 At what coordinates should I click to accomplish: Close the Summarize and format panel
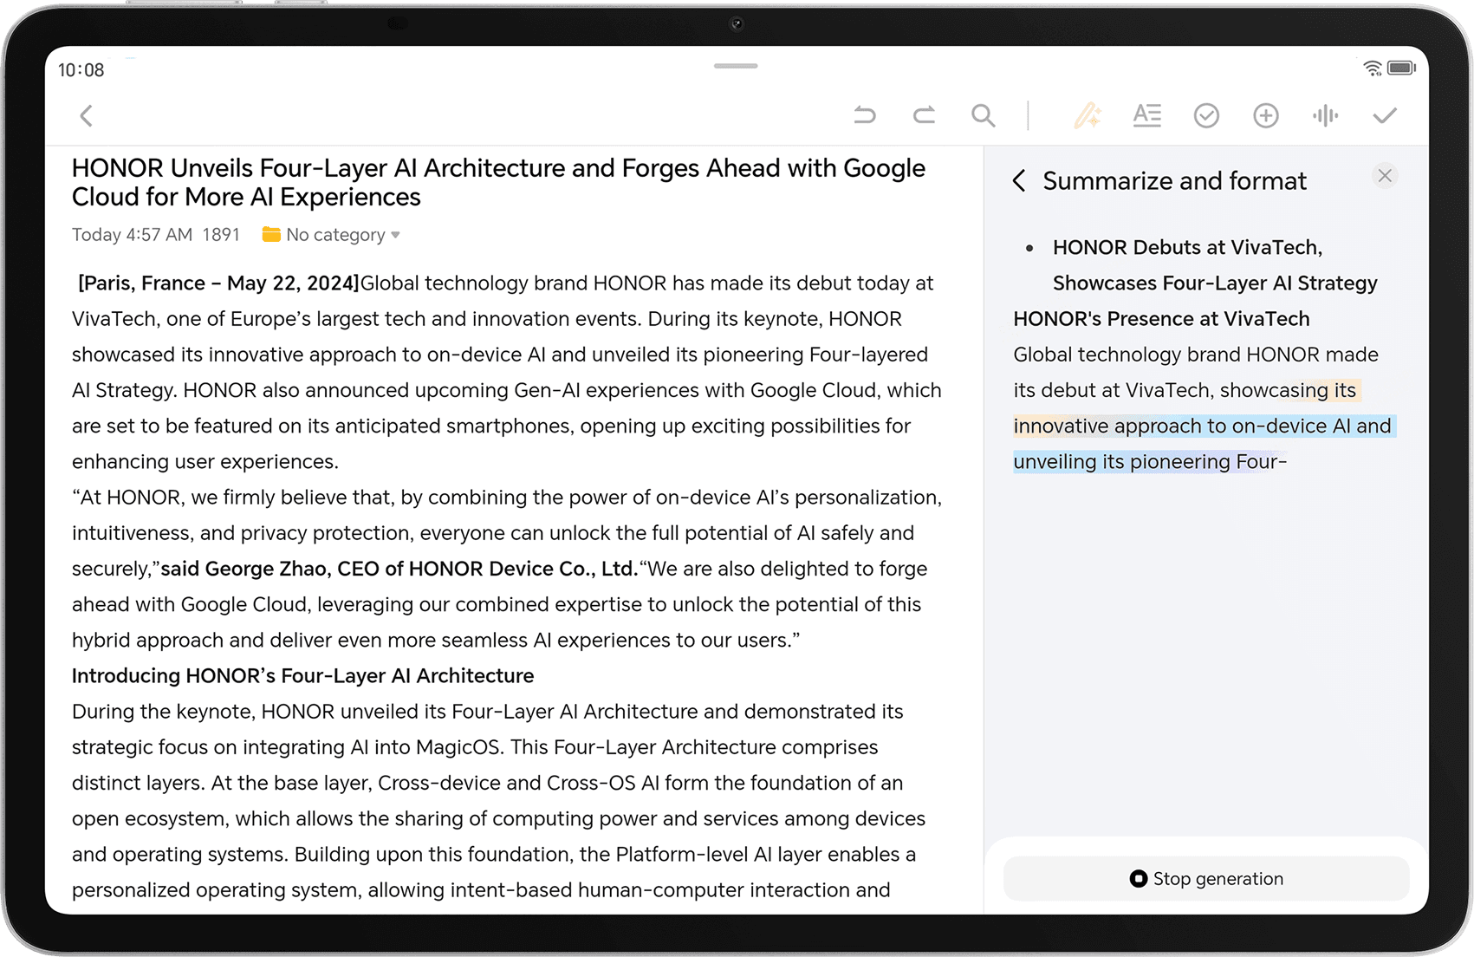click(x=1385, y=176)
